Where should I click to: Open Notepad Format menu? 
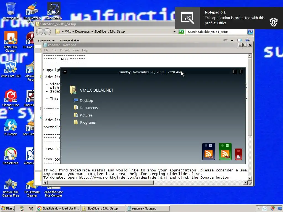coord(65,50)
